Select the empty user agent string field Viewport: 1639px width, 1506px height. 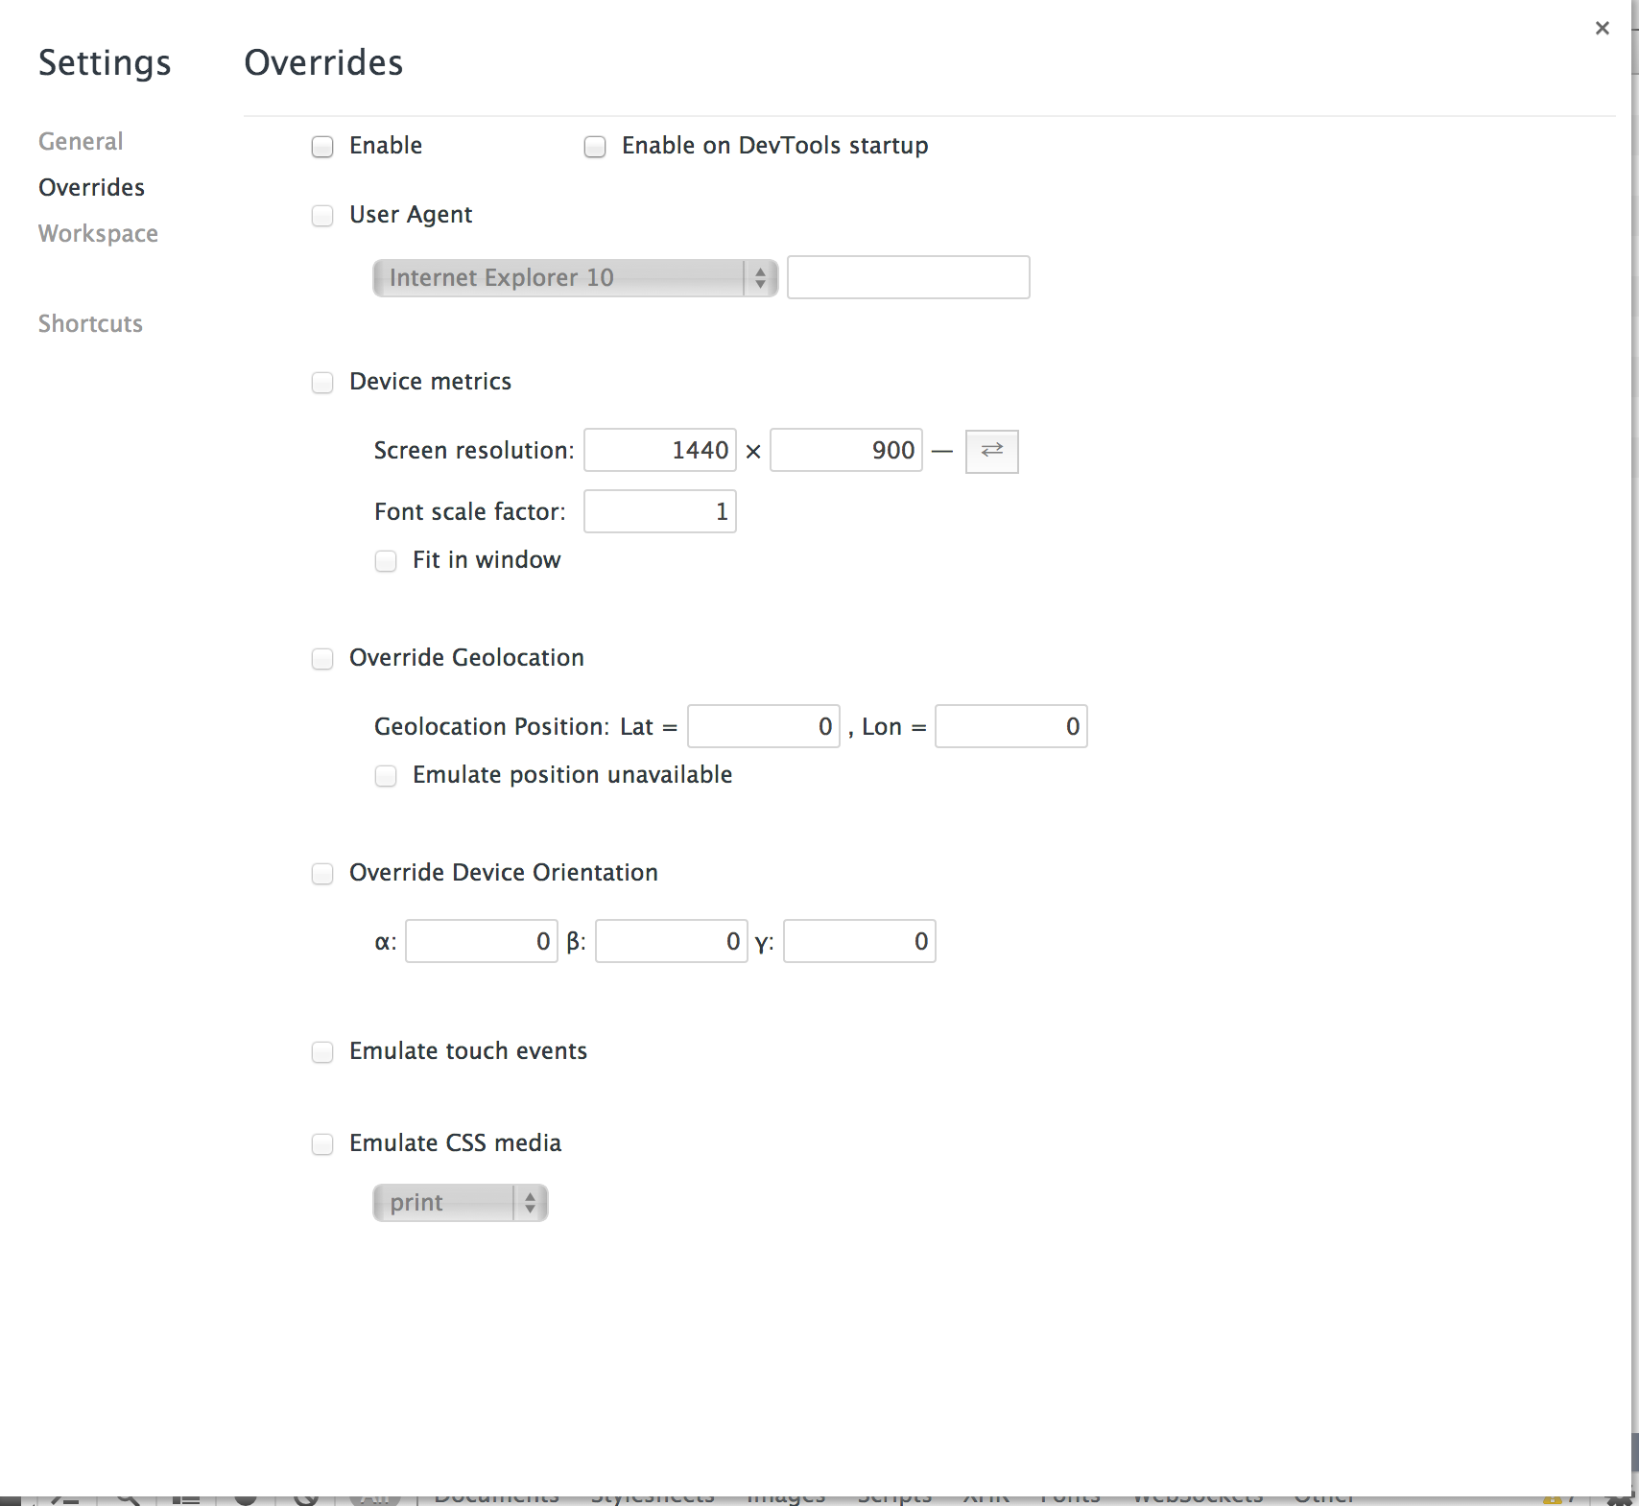click(x=908, y=278)
